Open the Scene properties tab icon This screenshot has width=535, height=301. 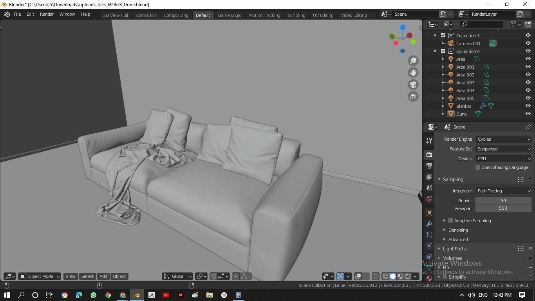point(429,188)
